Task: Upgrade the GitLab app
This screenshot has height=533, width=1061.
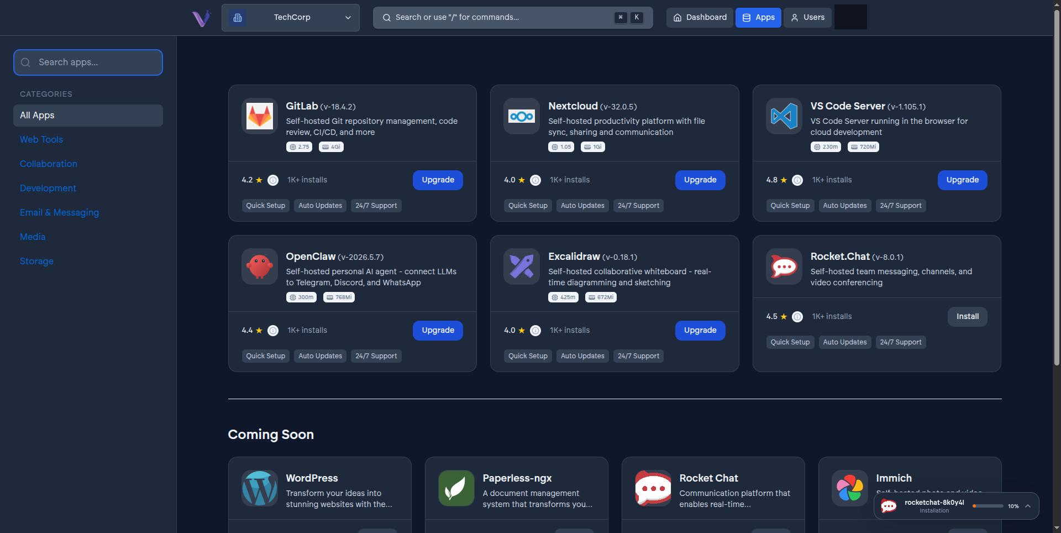Action: pos(438,180)
